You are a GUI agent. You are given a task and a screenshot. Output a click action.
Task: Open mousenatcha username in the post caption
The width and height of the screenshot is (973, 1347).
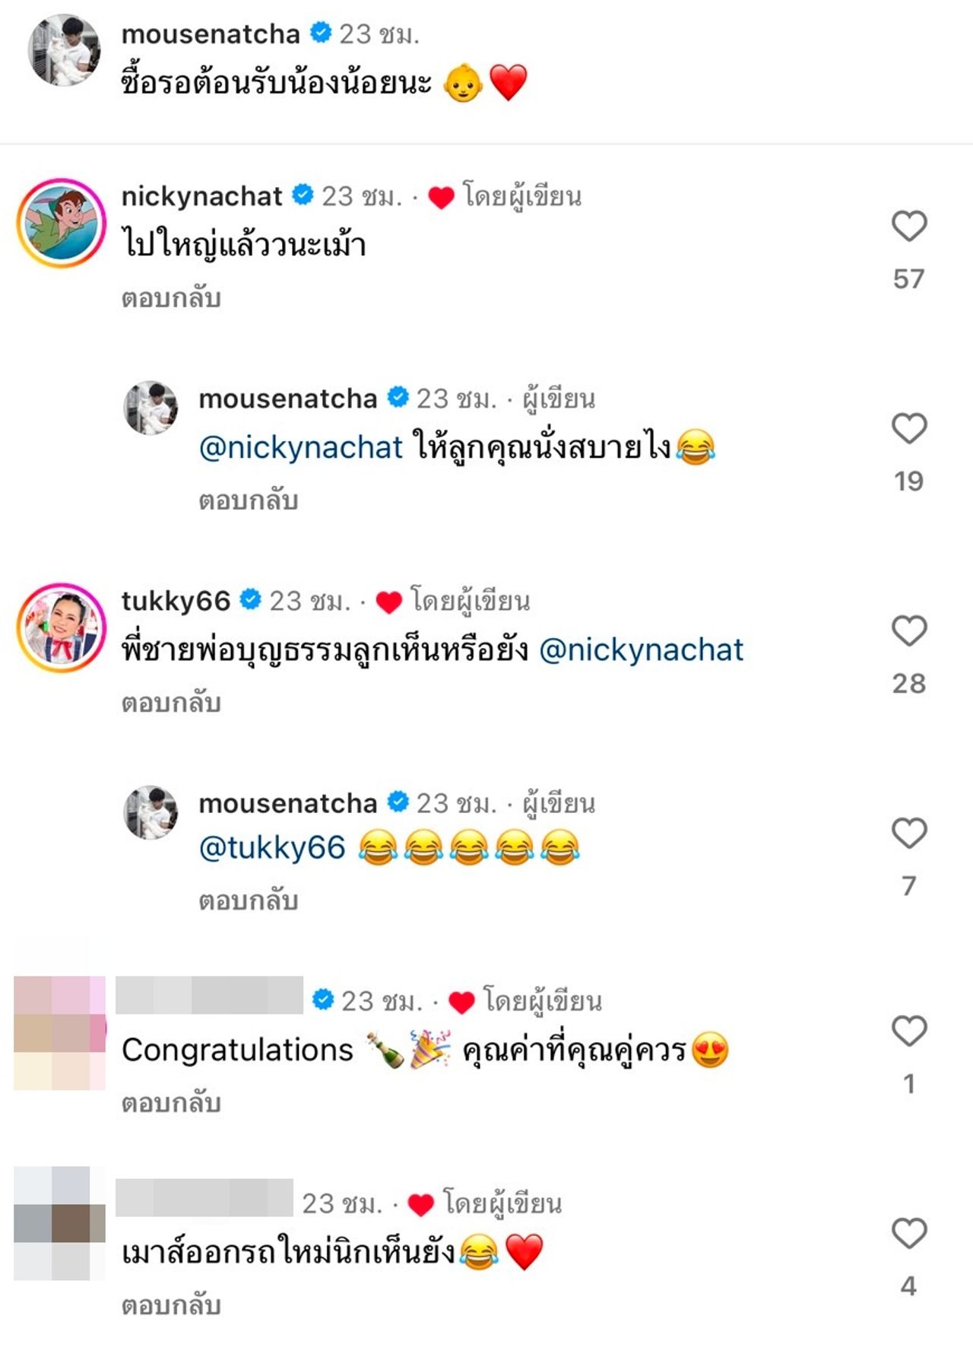211,33
